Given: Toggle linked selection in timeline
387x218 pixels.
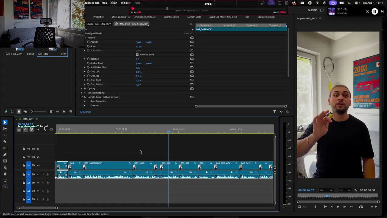Looking at the screenshot, I should click(x=32, y=130).
